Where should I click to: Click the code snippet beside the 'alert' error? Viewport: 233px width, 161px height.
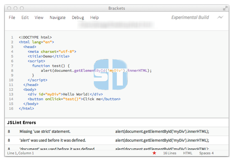click(x=162, y=140)
